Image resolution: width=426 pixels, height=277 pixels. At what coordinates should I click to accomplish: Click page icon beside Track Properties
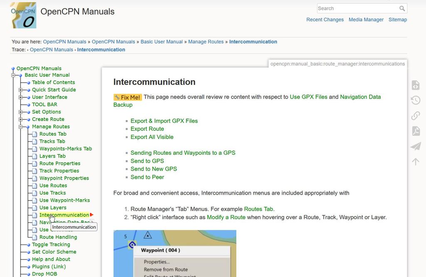(x=35, y=171)
